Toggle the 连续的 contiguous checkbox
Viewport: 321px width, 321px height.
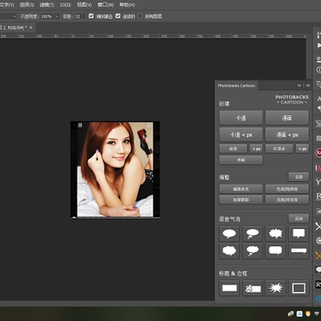pyautogui.click(x=118, y=16)
